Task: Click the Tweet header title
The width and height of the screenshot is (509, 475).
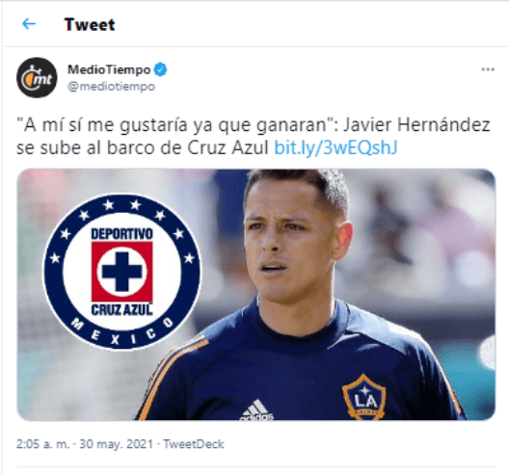Action: pyautogui.click(x=90, y=24)
